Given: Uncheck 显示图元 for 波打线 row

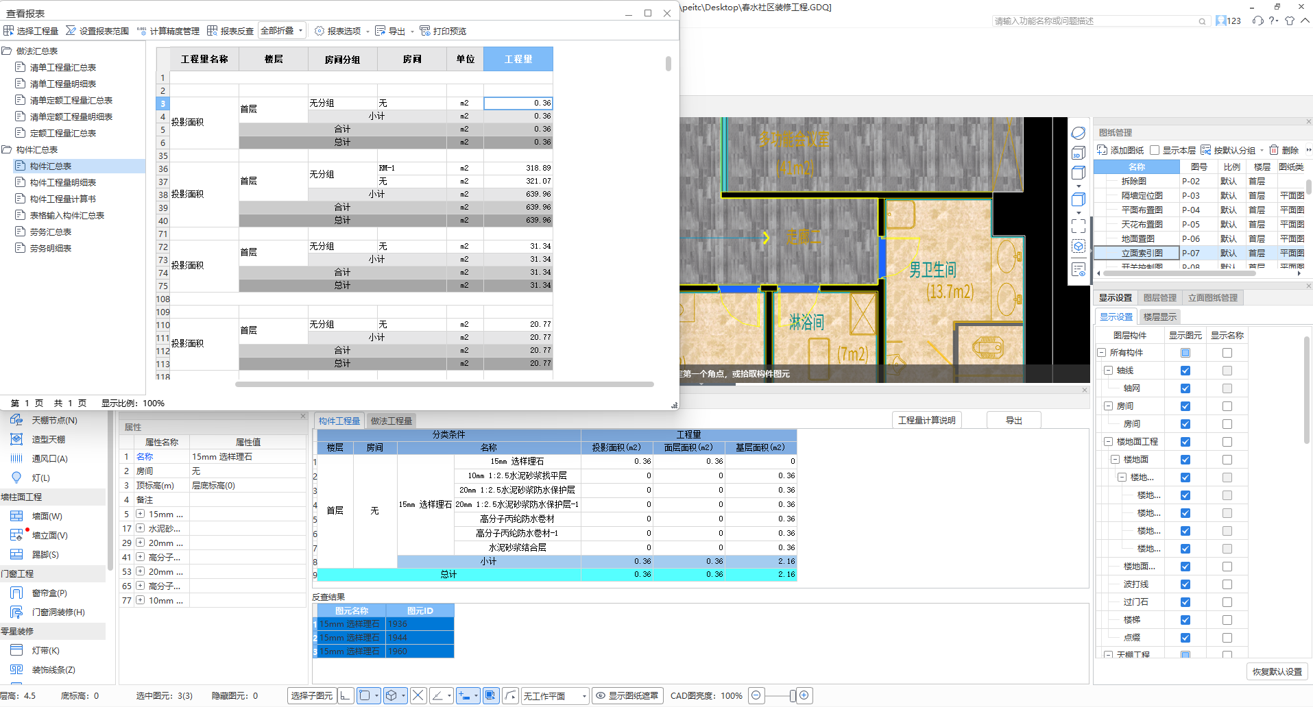Looking at the screenshot, I should (1185, 584).
